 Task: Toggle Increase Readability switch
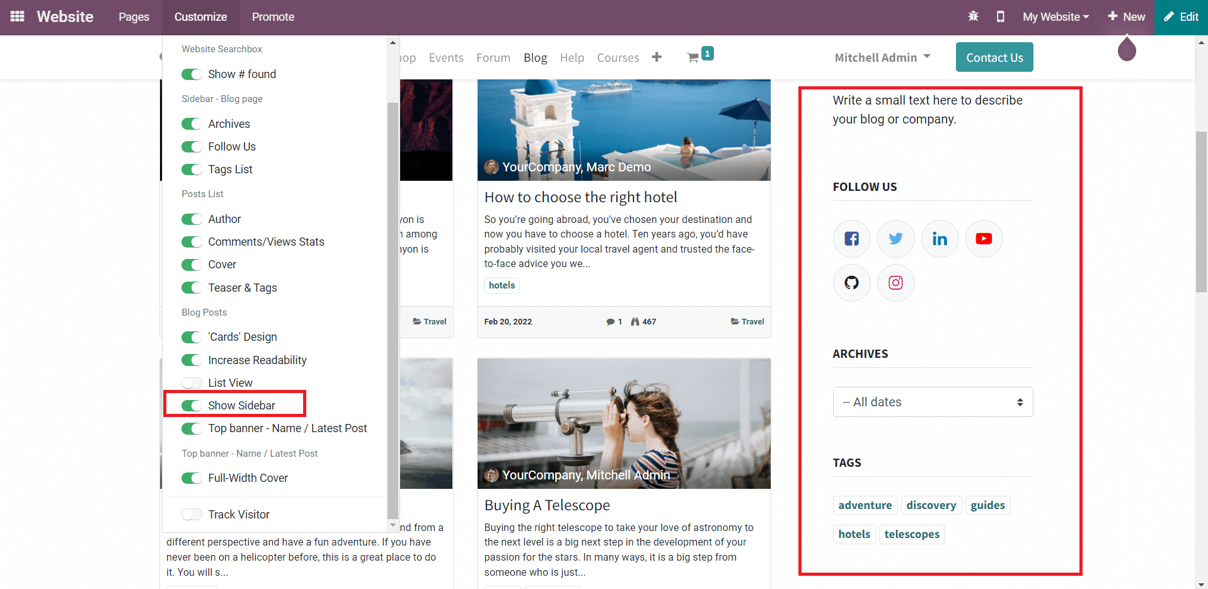click(192, 360)
